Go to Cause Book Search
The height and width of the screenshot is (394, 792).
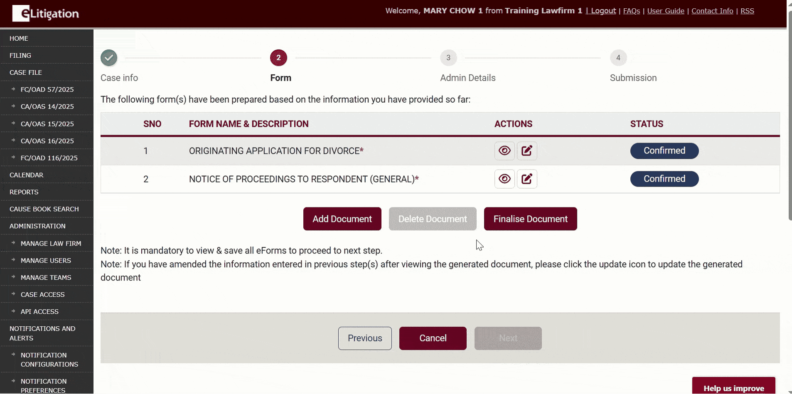(44, 209)
